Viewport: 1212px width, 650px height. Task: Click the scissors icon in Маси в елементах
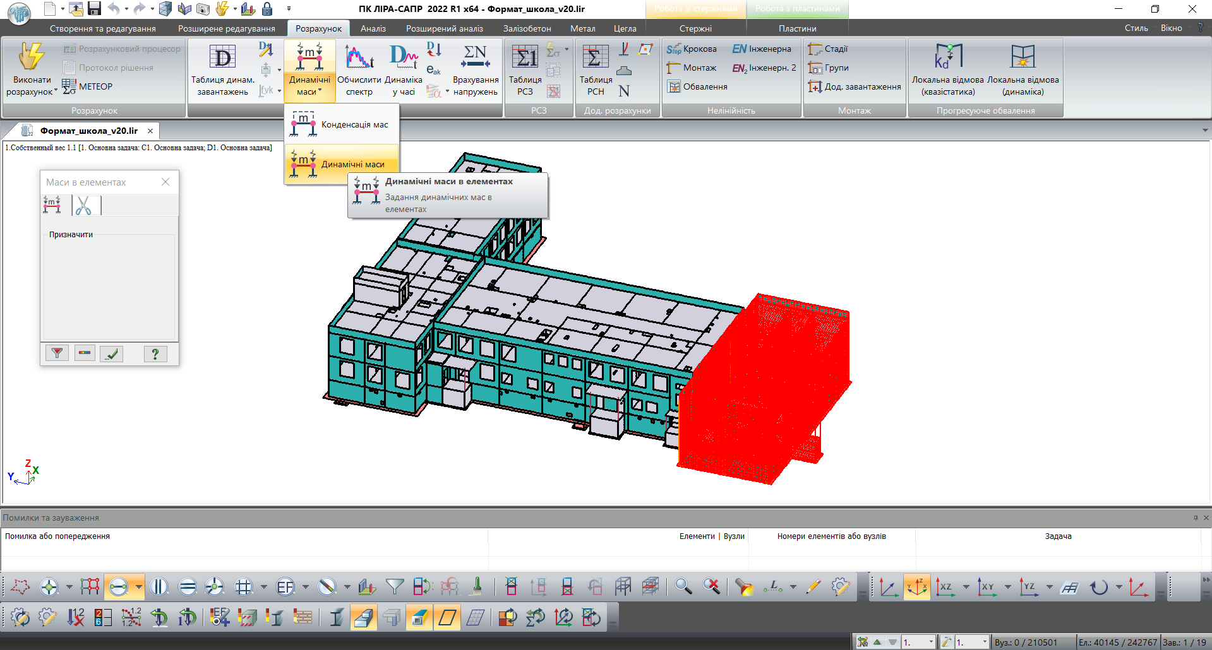83,205
